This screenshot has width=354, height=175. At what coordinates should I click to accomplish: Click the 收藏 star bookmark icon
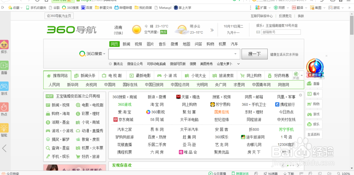(10, 8)
